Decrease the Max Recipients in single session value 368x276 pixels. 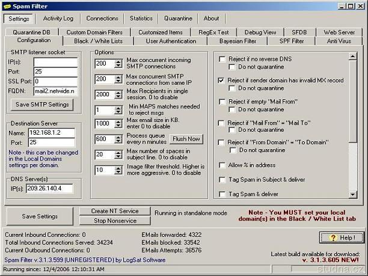click(119, 97)
